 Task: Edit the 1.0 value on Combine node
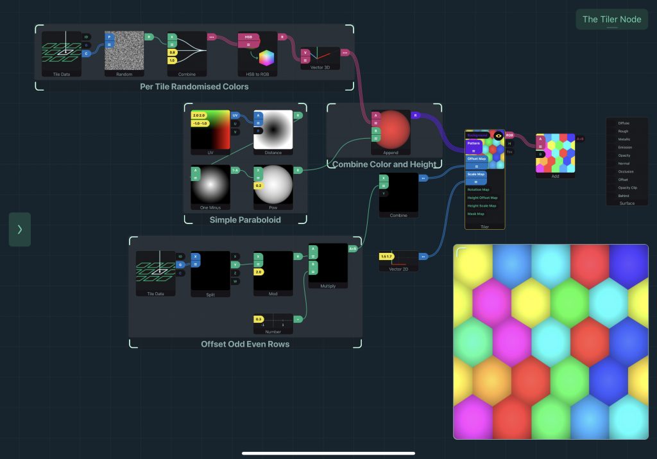pyautogui.click(x=172, y=60)
